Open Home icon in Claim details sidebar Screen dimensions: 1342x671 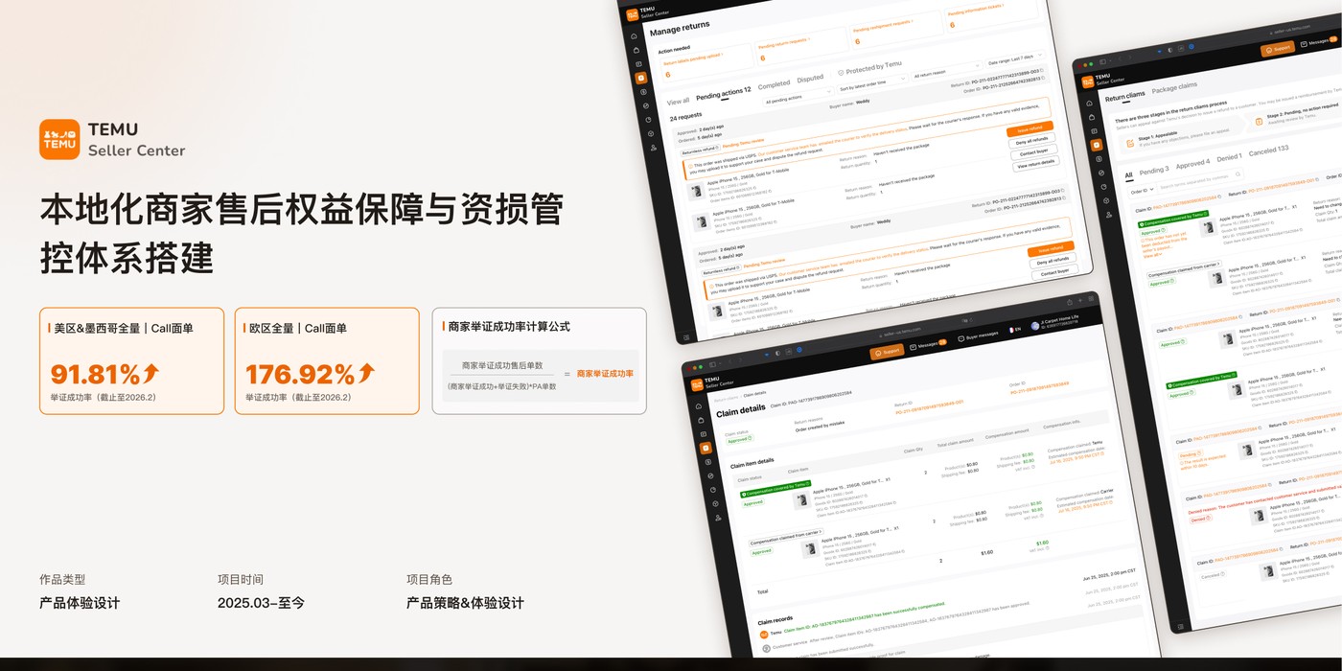[698, 405]
